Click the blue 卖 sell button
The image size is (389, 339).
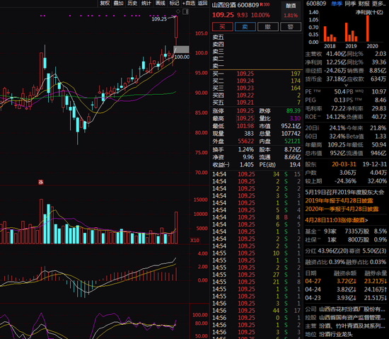pyautogui.click(x=245, y=27)
